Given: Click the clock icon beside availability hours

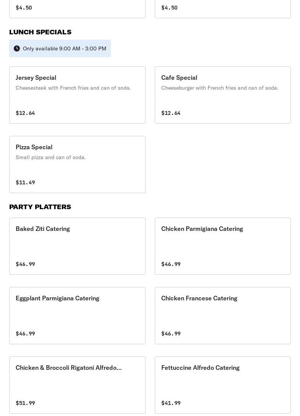Looking at the screenshot, I should (17, 48).
